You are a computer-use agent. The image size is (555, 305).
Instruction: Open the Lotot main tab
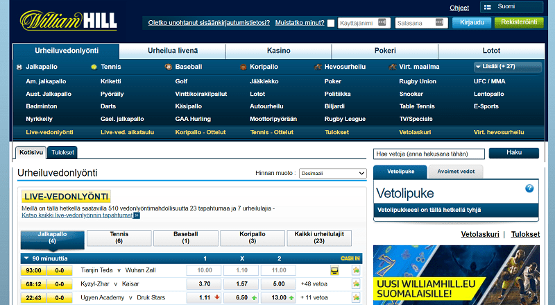tap(491, 51)
